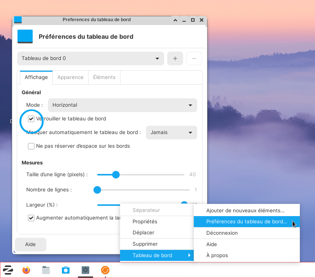315x278 pixels.
Task: Uncheck Verrouiller le tableau de bord
Action: (x=31, y=119)
